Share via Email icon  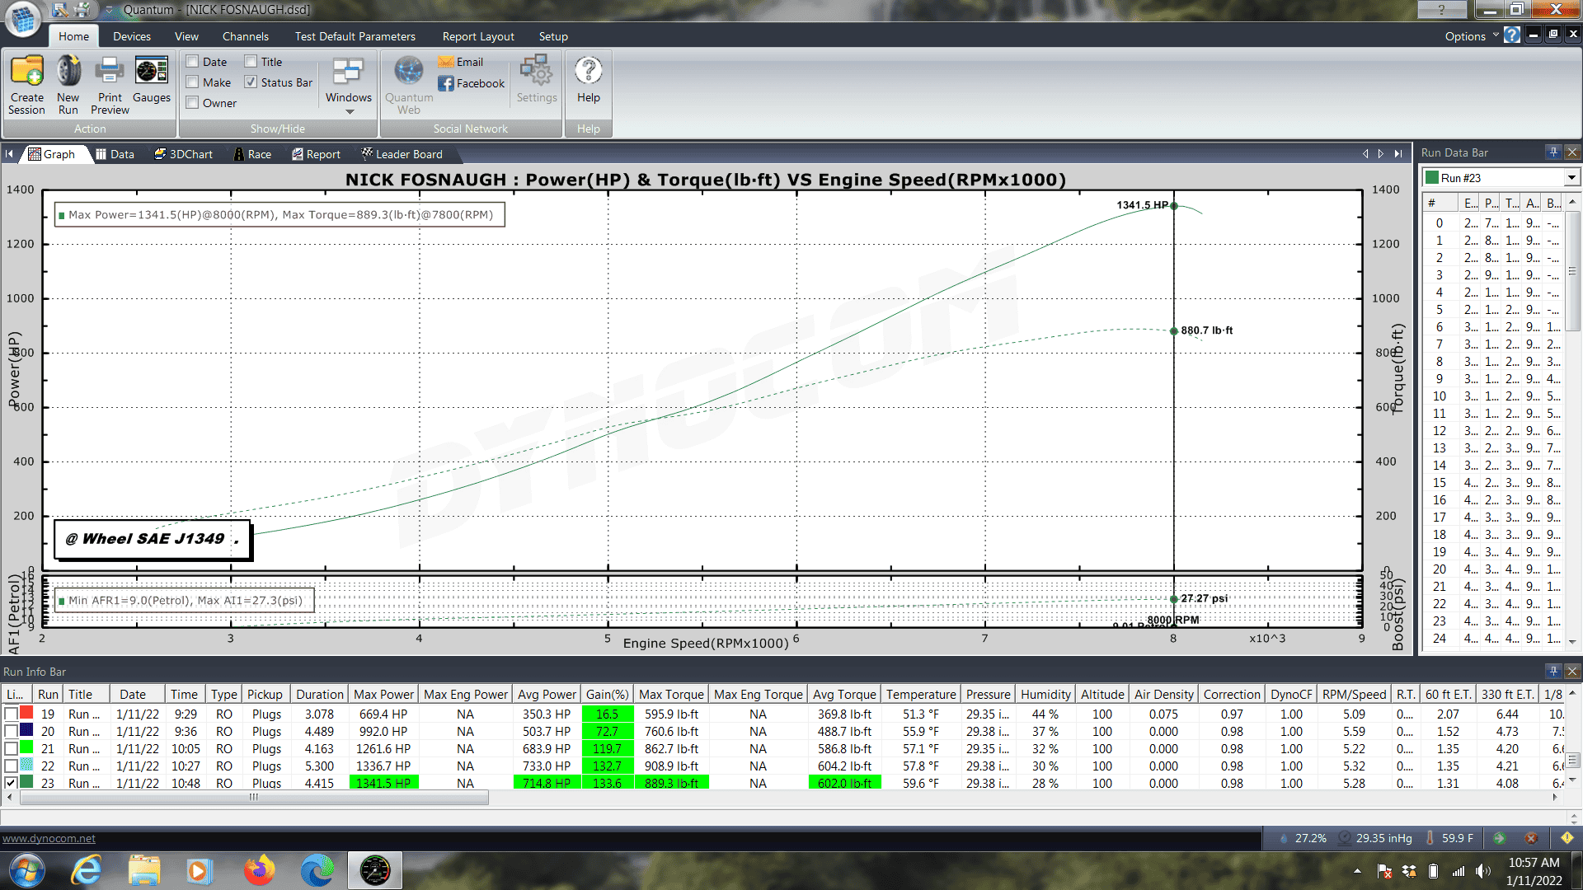click(x=461, y=62)
